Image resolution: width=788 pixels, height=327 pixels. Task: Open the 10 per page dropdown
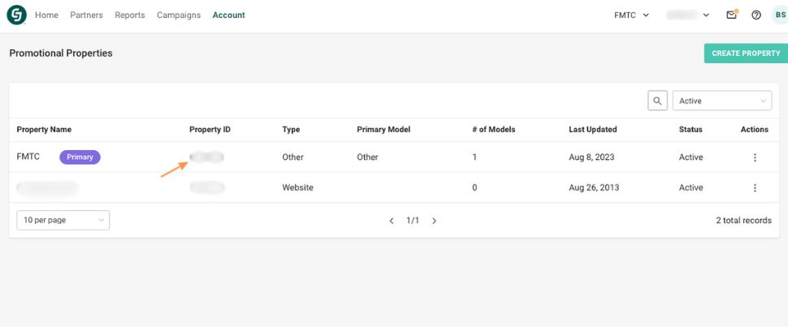[x=63, y=220]
